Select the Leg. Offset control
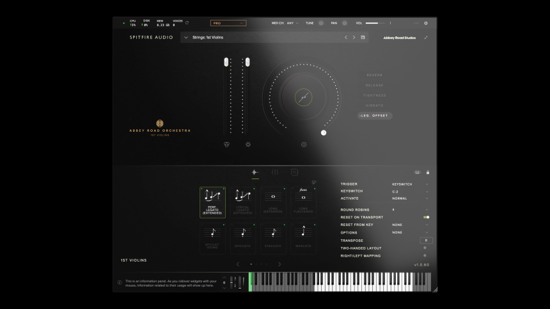The width and height of the screenshot is (550, 309). click(375, 116)
